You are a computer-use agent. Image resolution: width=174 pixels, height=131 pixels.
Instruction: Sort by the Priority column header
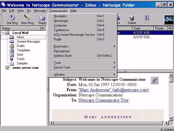pos(161,28)
